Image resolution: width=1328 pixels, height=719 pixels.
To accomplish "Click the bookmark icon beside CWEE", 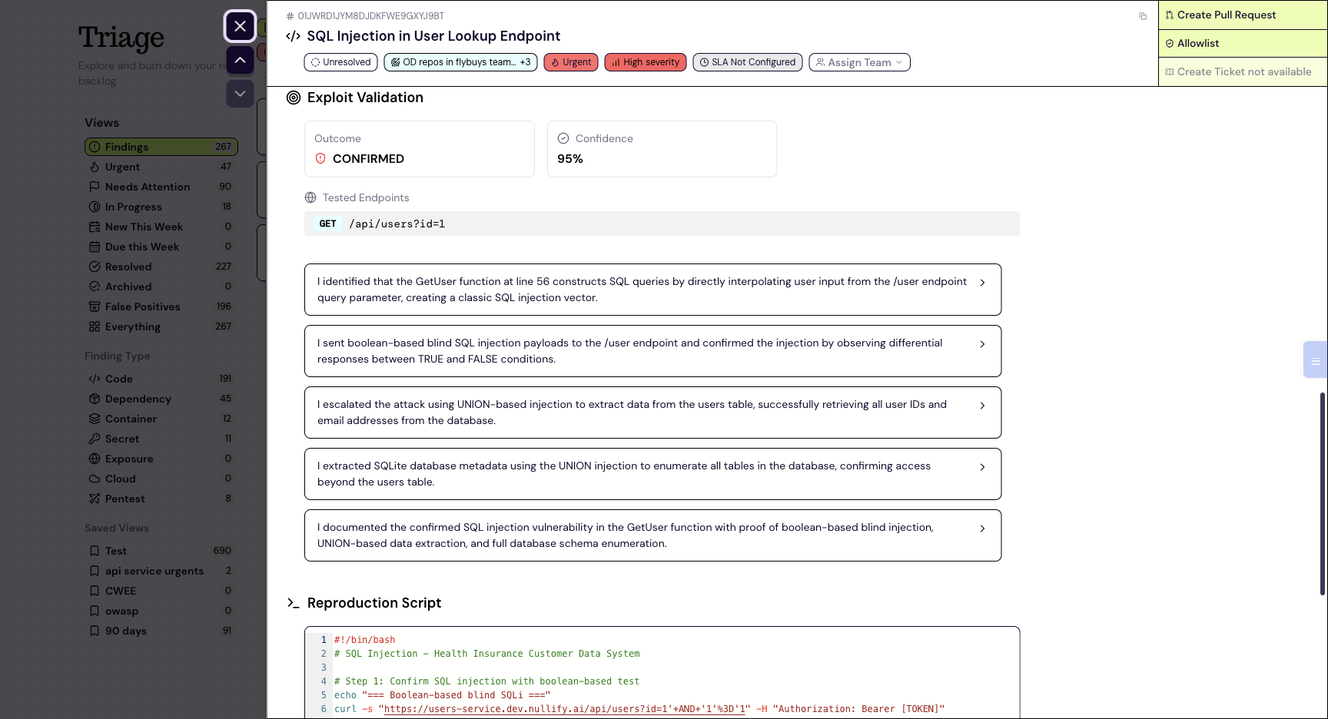I will point(95,591).
